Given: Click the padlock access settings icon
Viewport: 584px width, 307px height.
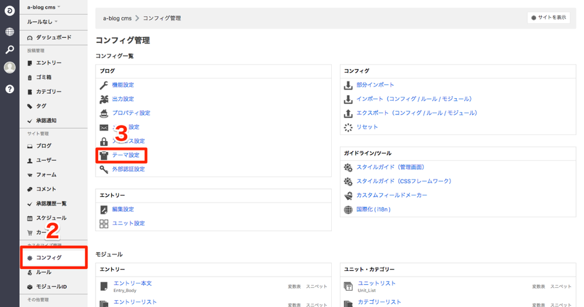Looking at the screenshot, I should (104, 141).
